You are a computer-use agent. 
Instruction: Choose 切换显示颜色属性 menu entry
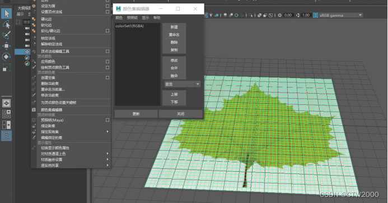pyautogui.click(x=55, y=148)
